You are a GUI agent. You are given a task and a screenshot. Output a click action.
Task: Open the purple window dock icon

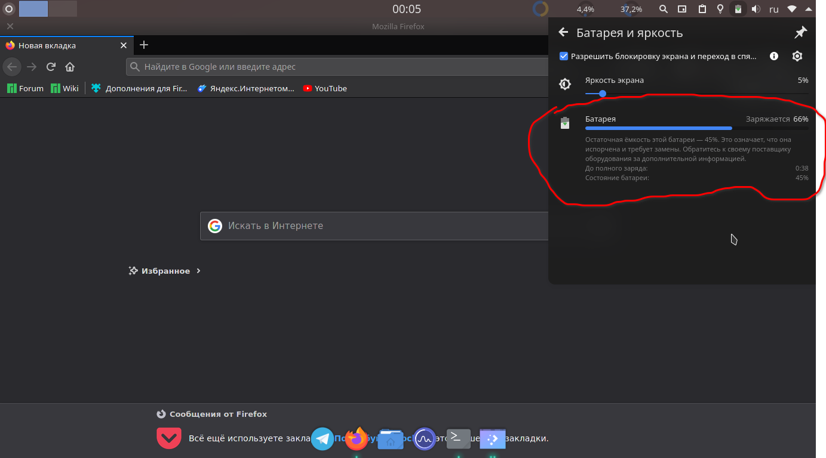493,439
